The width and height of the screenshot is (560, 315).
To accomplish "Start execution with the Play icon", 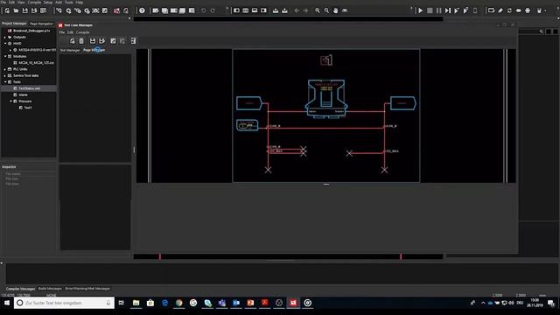I will click(x=421, y=10).
